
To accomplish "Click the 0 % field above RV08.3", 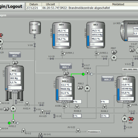I will click(77, 102).
